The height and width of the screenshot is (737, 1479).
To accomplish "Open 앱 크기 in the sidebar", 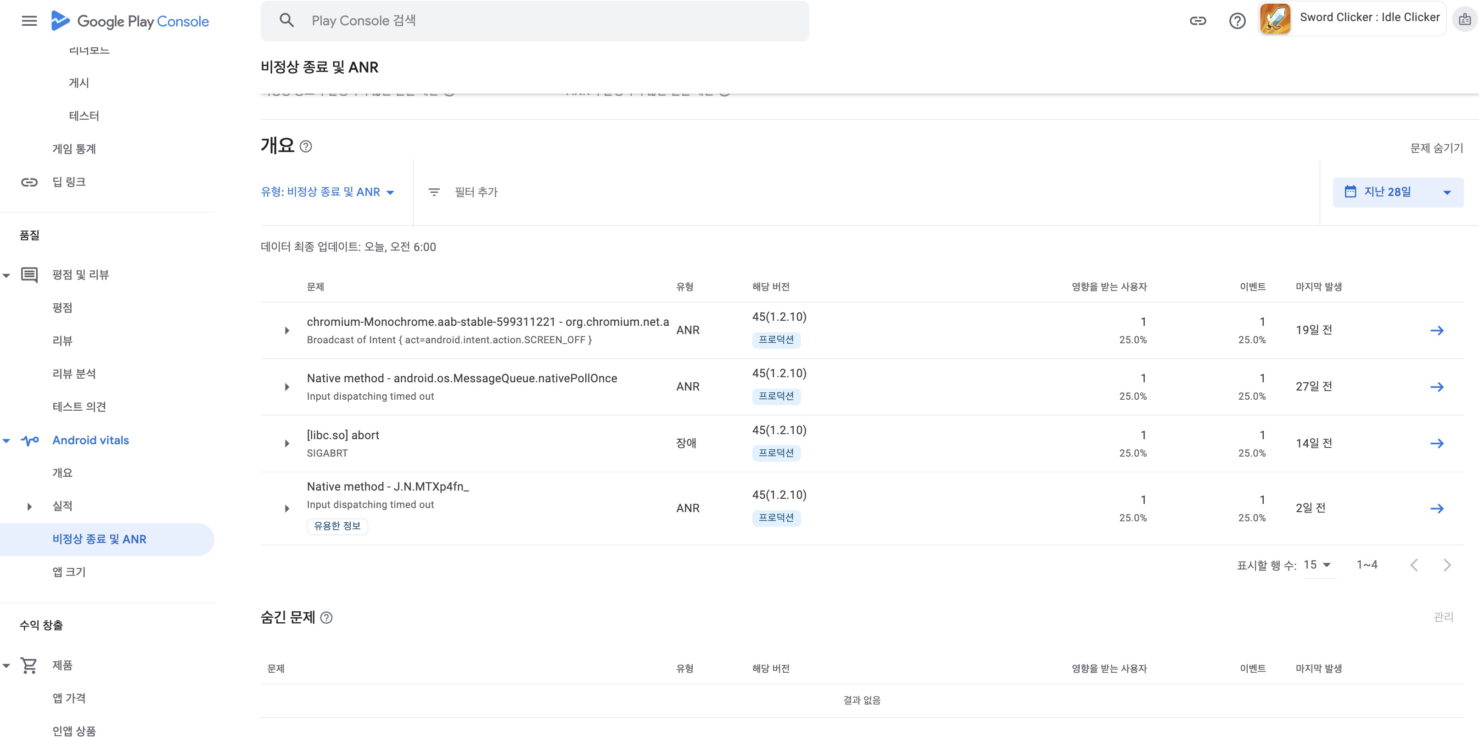I will (x=69, y=572).
